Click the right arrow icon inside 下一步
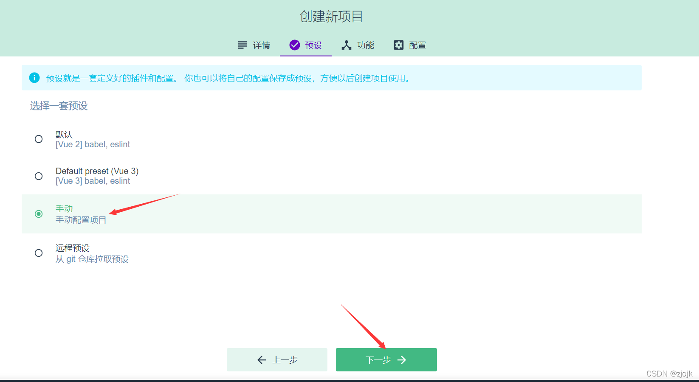The image size is (699, 382). click(x=402, y=360)
